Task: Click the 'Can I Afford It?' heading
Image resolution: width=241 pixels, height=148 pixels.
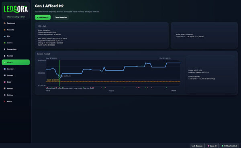Action: (x=49, y=6)
